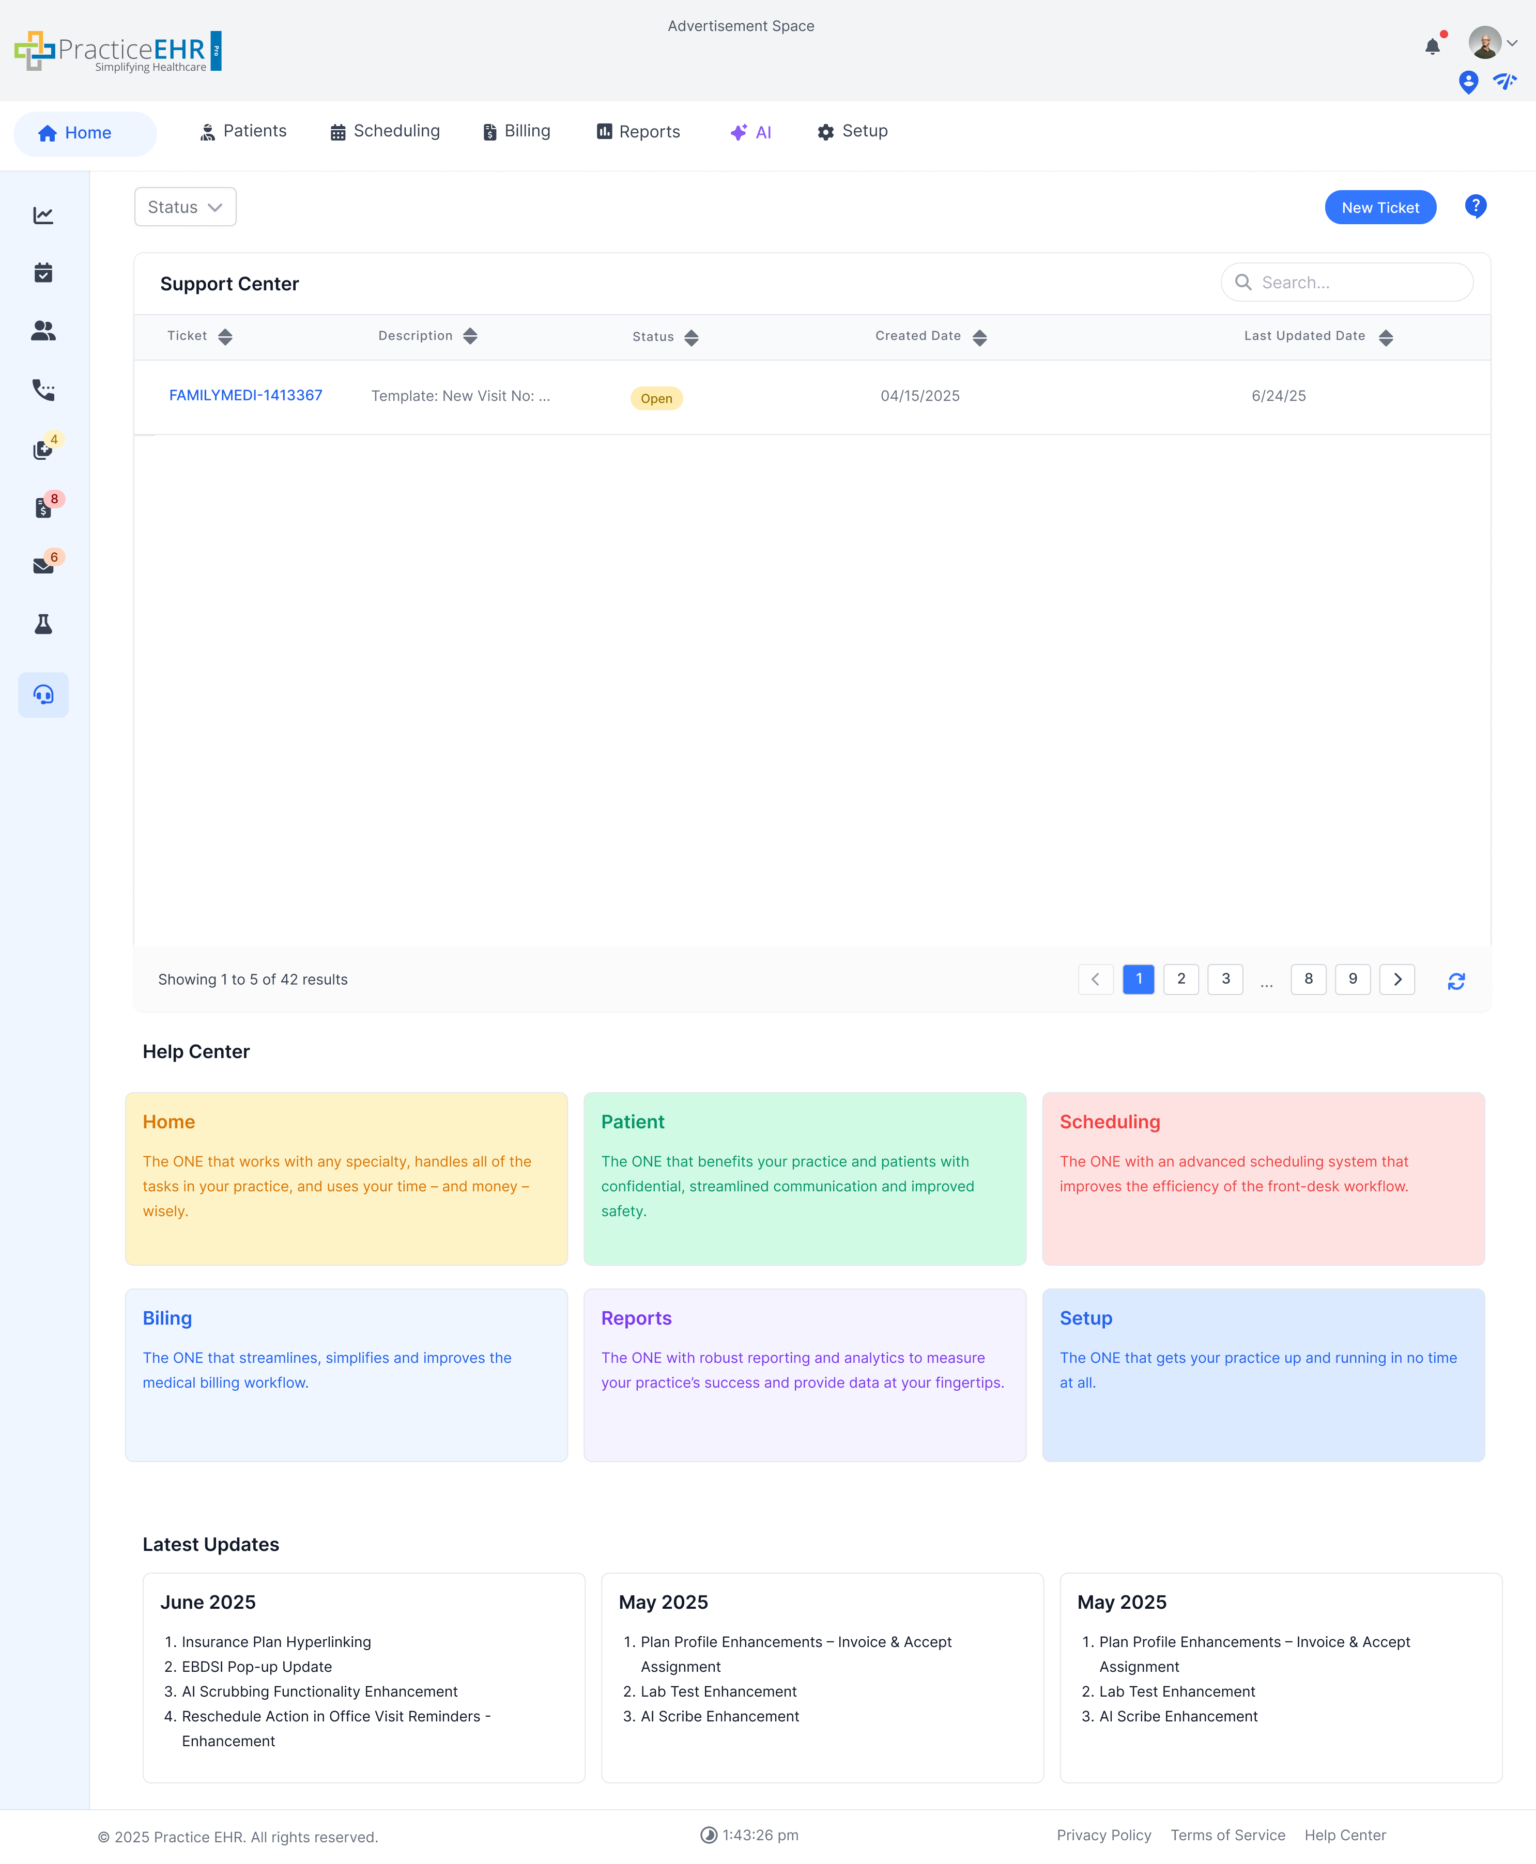1536x1864 pixels.
Task: Go to page 2 of results
Action: pyautogui.click(x=1180, y=979)
